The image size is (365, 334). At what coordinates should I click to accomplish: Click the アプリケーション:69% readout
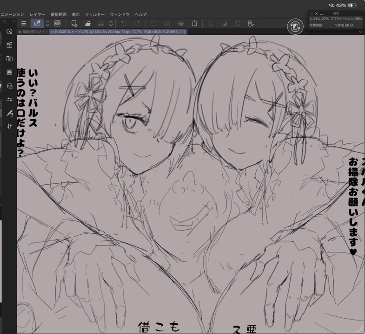tap(346, 19)
